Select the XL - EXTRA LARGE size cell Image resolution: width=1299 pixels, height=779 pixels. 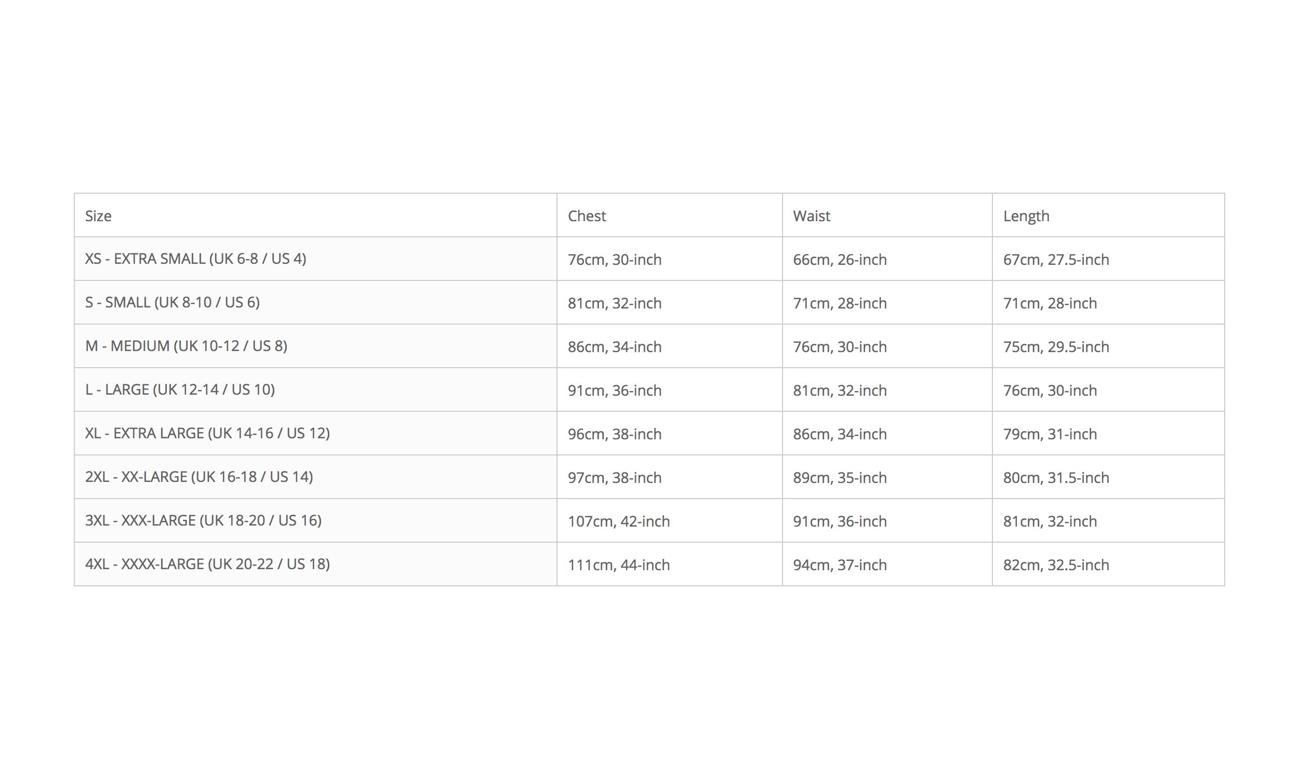(x=207, y=433)
